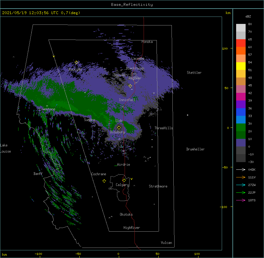Click the yellow diamond marker above RockyMH
264x258 pixels.
point(77,63)
